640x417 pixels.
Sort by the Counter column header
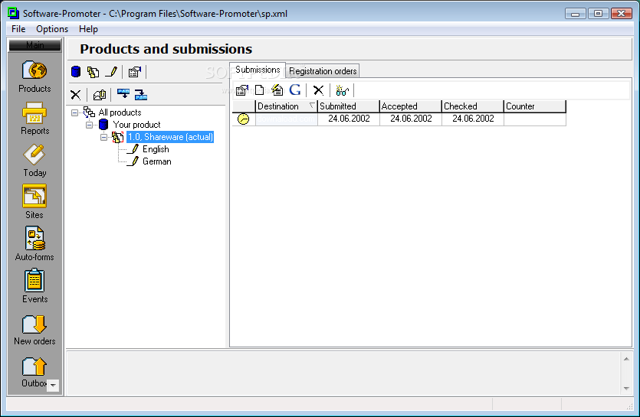point(535,106)
